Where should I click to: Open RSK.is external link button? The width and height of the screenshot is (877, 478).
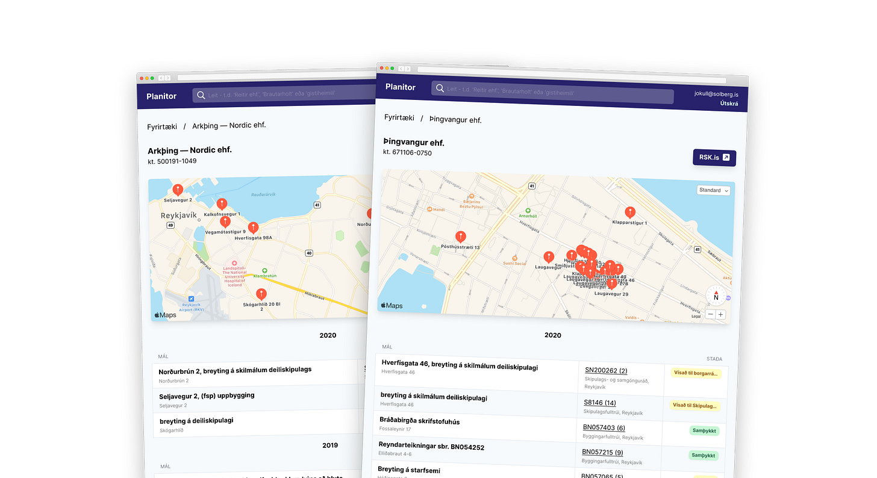714,157
